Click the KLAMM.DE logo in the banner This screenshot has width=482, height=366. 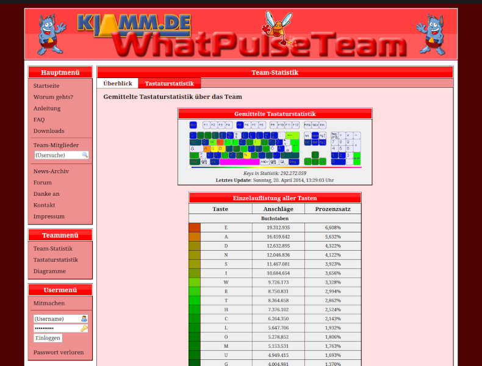tap(134, 24)
